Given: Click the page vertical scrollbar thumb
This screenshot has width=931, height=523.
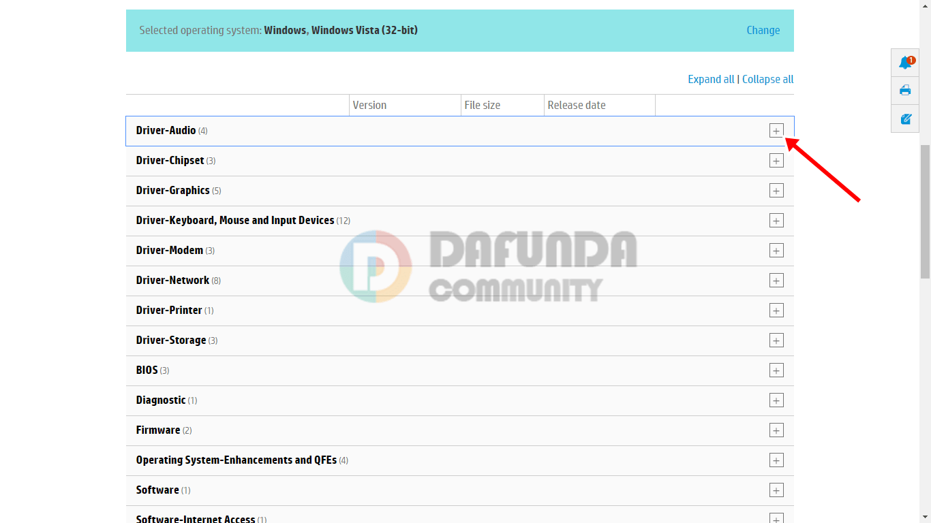Looking at the screenshot, I should tap(925, 211).
